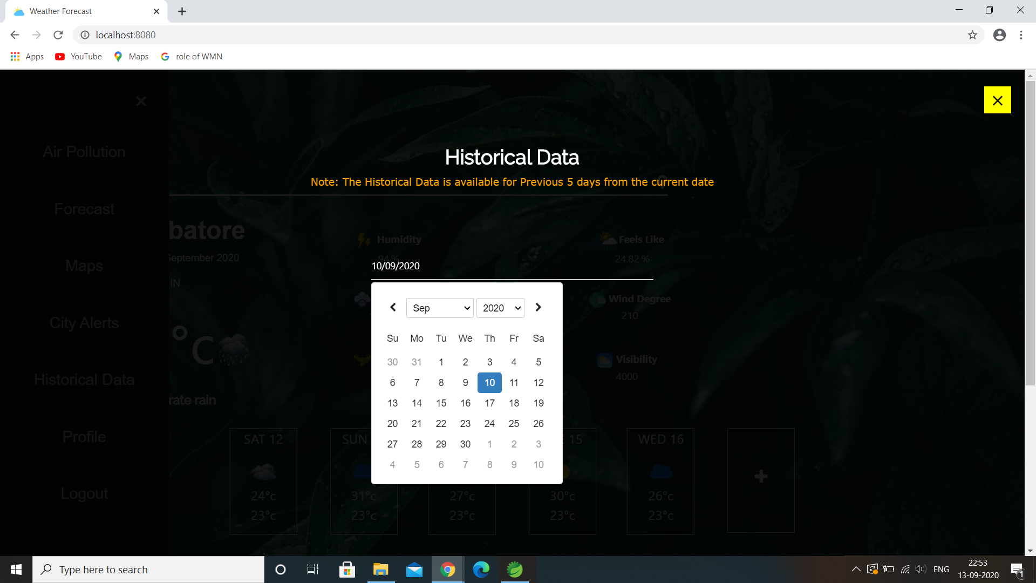Choose date 15 in the calendar

[x=441, y=403]
